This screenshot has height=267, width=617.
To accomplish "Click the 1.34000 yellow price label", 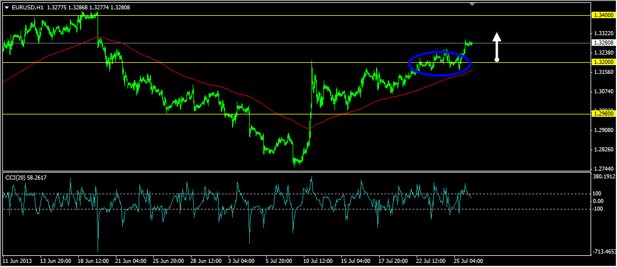I will coord(603,15).
